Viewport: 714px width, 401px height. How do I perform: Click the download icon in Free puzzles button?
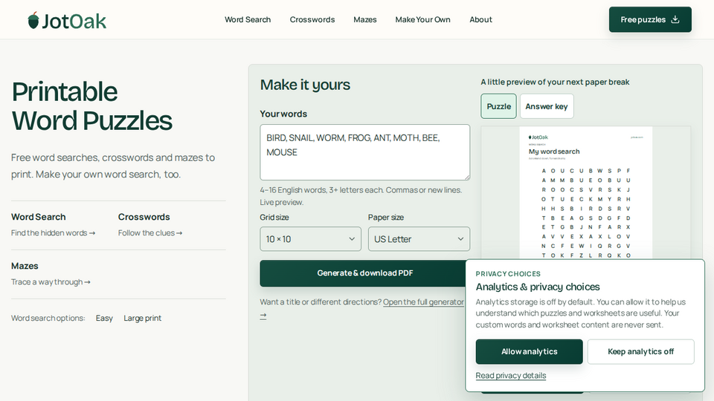[x=675, y=19]
